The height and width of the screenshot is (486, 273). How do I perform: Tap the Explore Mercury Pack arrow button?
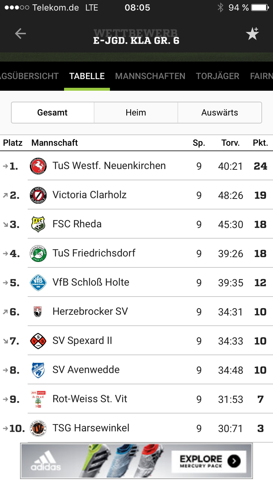[234, 461]
